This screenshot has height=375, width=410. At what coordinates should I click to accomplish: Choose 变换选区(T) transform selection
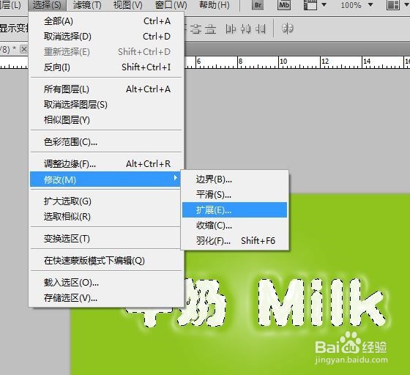106,239
